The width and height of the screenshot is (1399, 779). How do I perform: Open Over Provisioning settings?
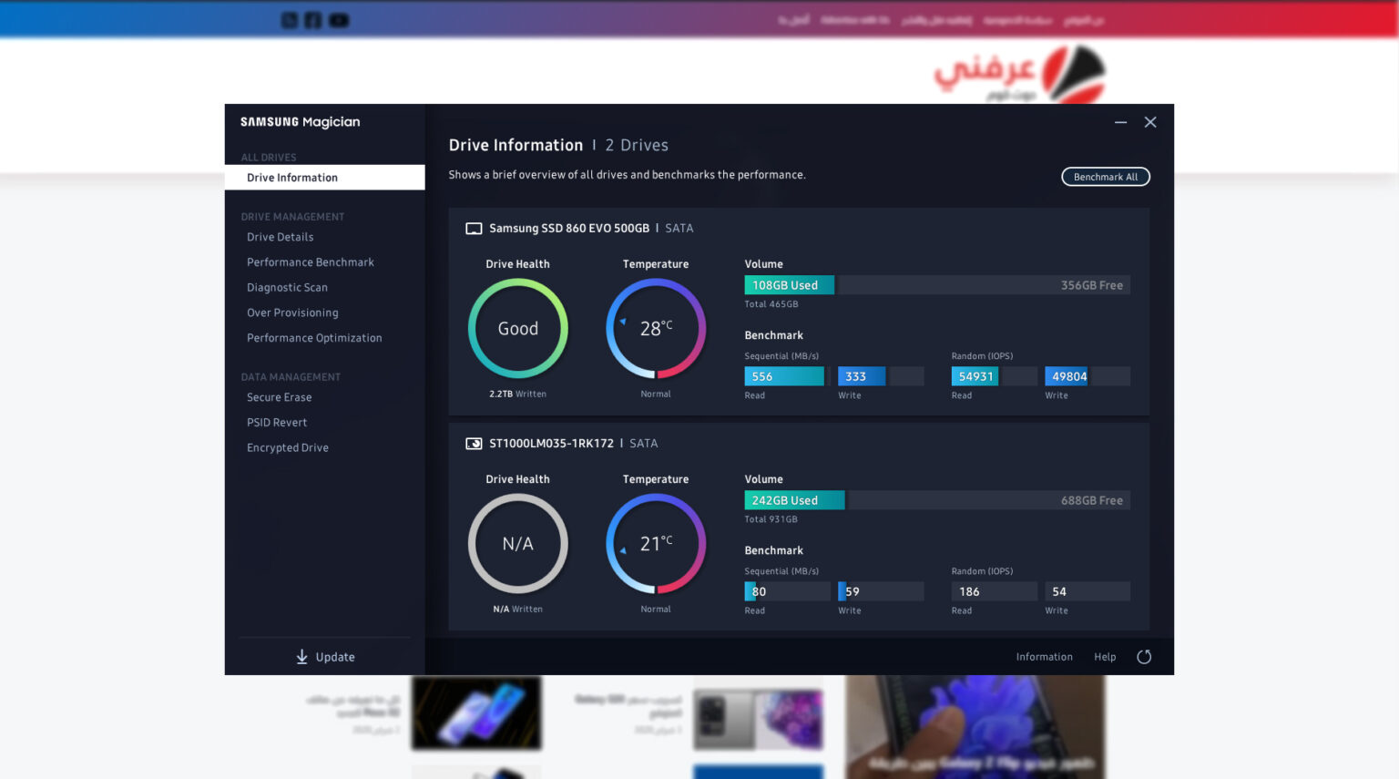(292, 313)
